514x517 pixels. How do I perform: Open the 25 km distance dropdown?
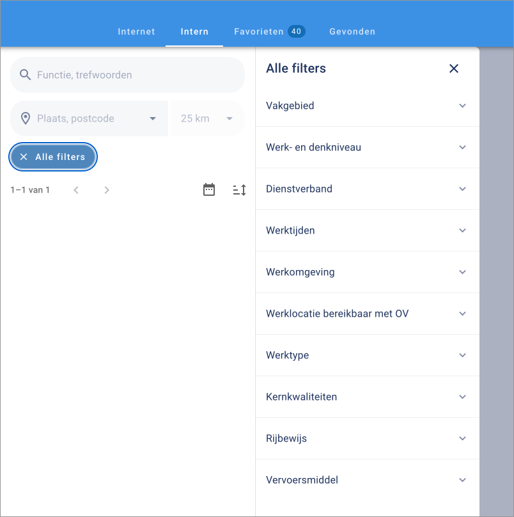click(207, 118)
